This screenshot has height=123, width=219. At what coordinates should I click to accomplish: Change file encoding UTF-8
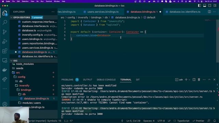click(161, 121)
